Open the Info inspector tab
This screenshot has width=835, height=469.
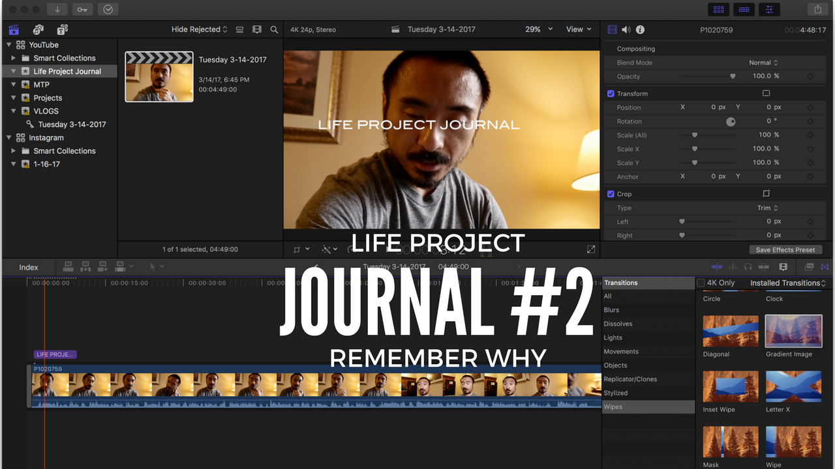pyautogui.click(x=640, y=29)
